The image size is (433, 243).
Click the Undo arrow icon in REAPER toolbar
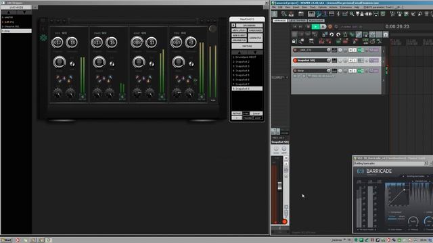pos(332,34)
